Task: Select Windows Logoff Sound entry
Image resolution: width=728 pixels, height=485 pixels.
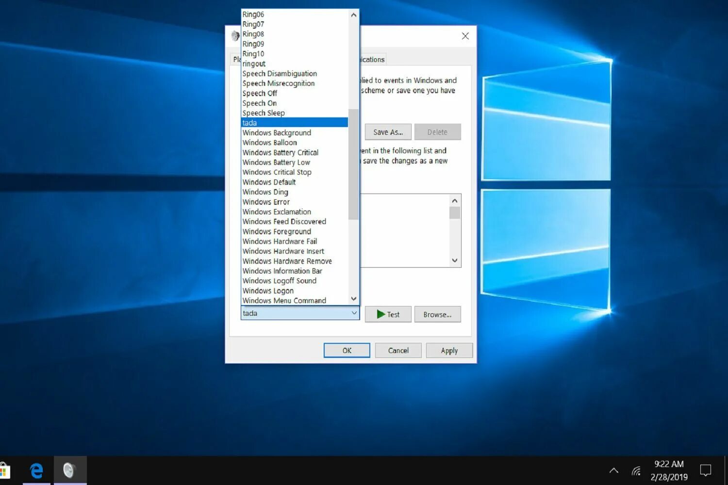Action: point(295,281)
